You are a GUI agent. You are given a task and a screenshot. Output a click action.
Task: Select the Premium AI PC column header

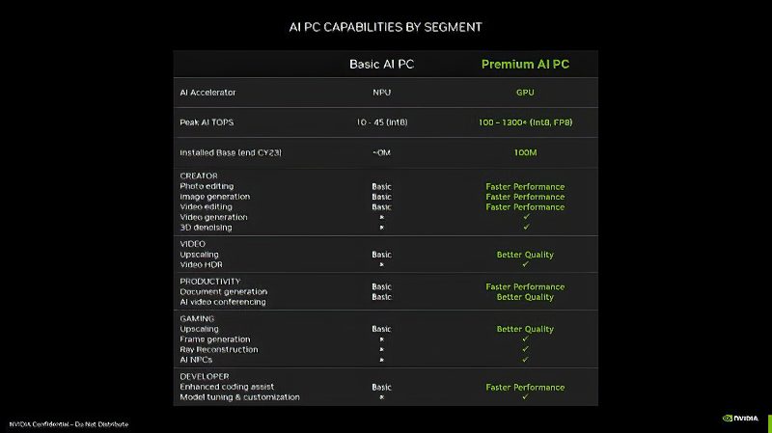pyautogui.click(x=525, y=65)
